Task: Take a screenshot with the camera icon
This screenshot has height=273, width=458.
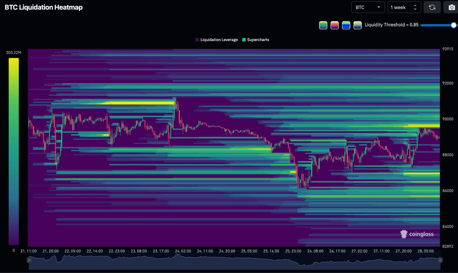Action: 451,7
